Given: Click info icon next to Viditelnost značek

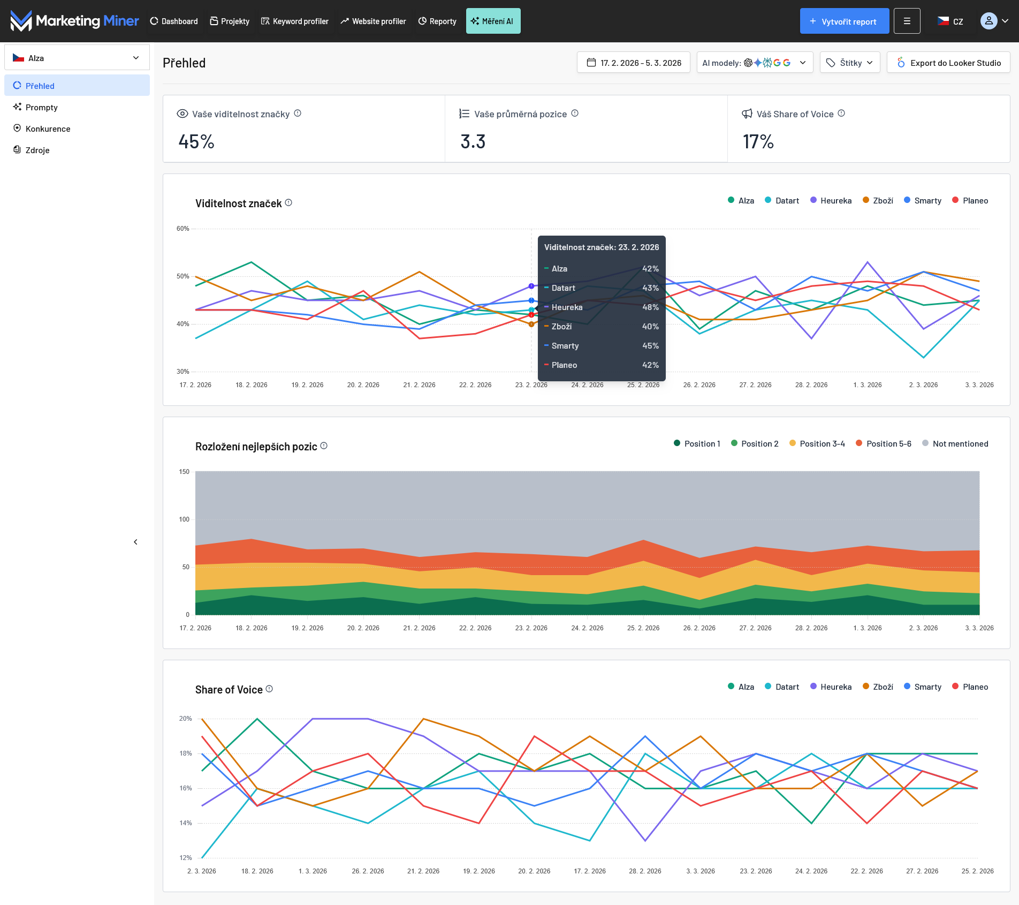Looking at the screenshot, I should [x=288, y=202].
